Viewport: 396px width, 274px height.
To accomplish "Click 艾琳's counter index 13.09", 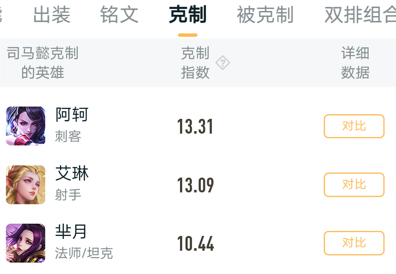I will coord(195,185).
